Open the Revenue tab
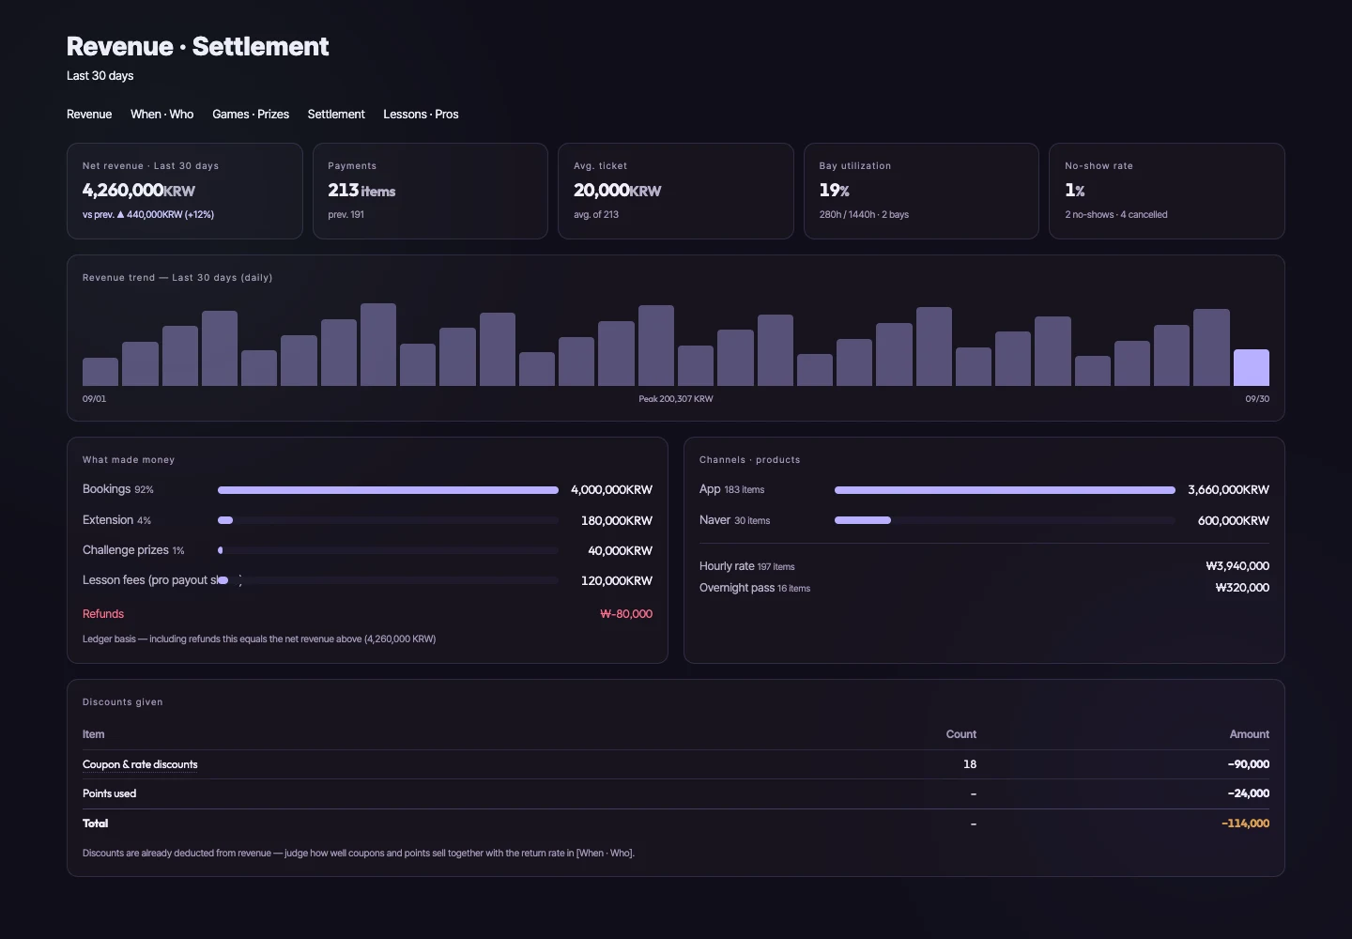Screen dimensions: 1352x939 89,115
